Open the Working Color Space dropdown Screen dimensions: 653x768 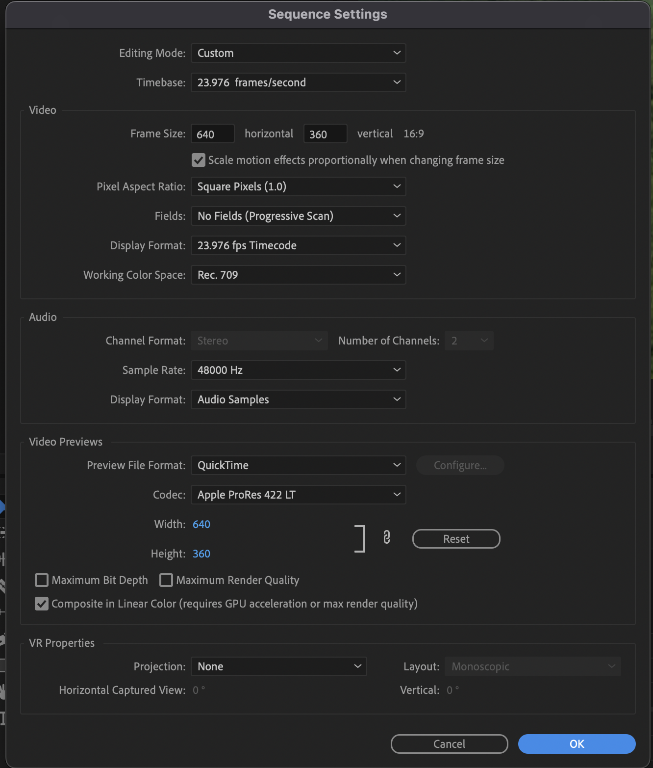298,275
